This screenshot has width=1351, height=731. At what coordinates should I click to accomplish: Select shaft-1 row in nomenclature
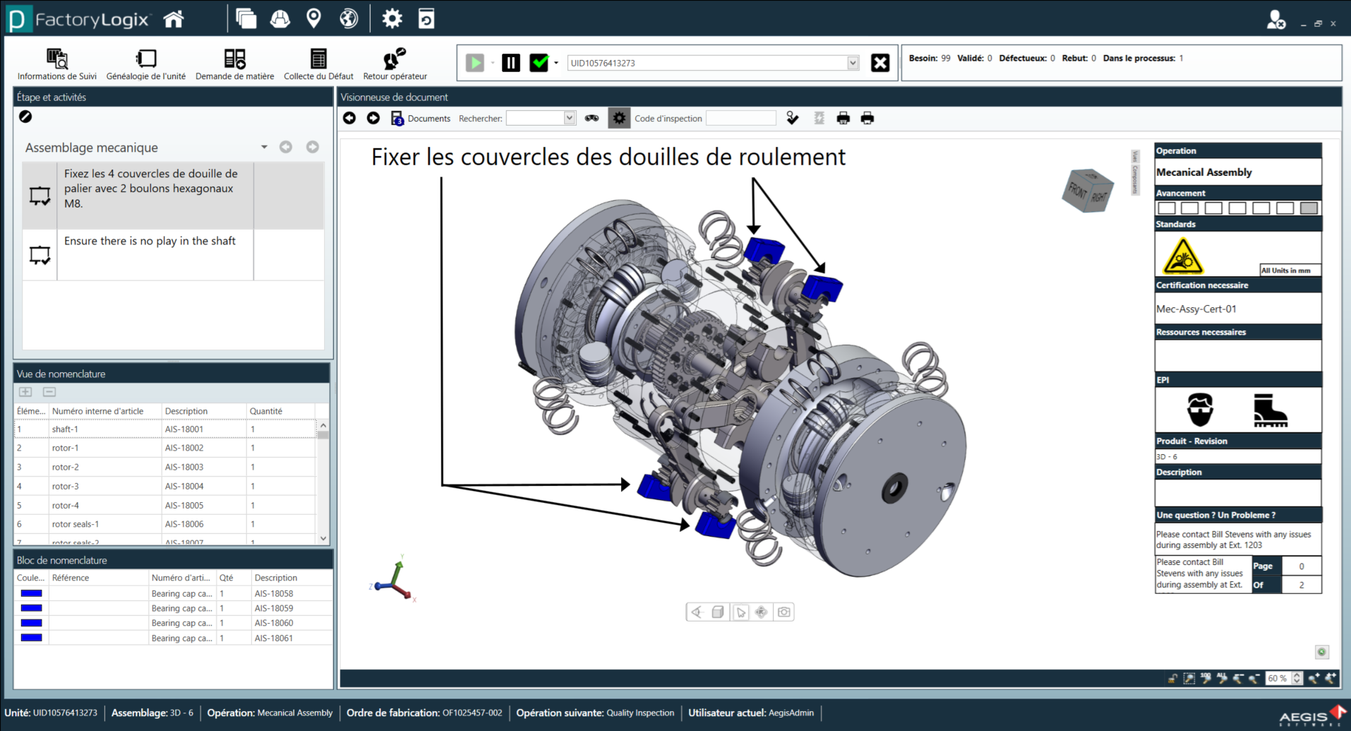(x=65, y=429)
